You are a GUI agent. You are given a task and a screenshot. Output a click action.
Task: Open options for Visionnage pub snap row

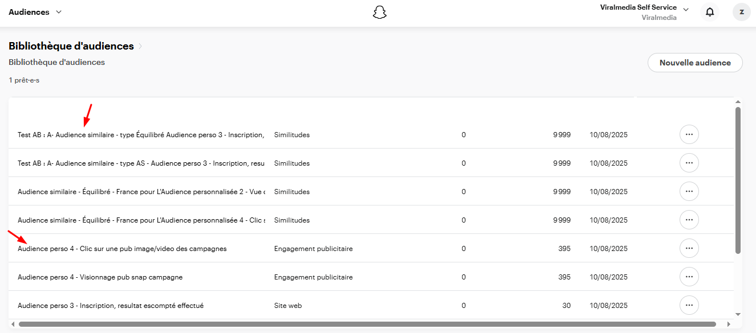pos(689,277)
